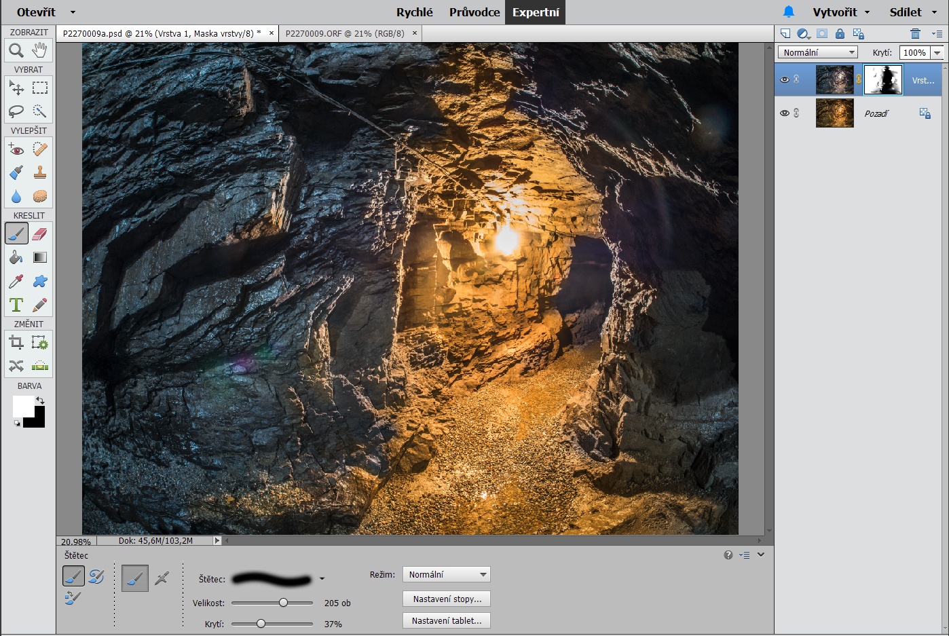
Task: Expand the brush Režim dropdown
Action: [446, 575]
